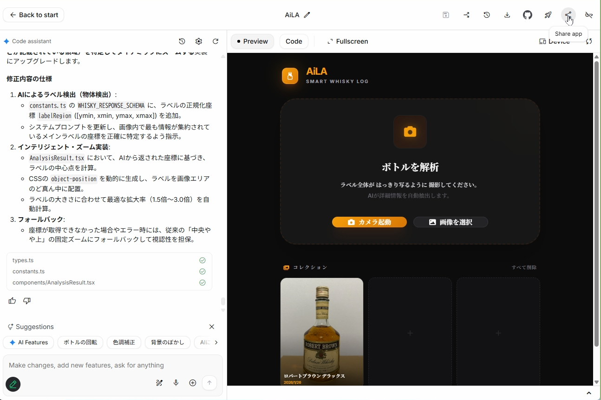Collapse the preview using the bottom chevron
Viewport: 601px width, 400px height.
tap(588, 392)
